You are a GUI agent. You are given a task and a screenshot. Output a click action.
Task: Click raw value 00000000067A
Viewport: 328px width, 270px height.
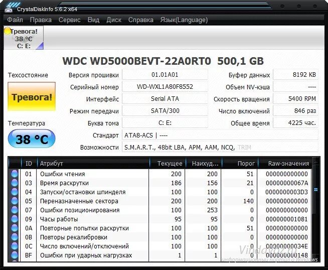tap(287, 183)
